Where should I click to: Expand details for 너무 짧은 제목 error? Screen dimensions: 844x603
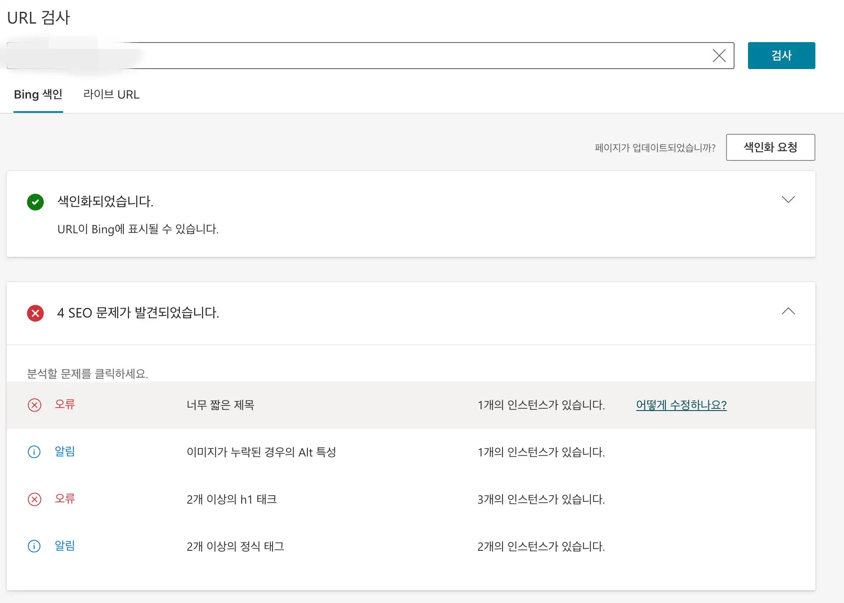(x=221, y=405)
